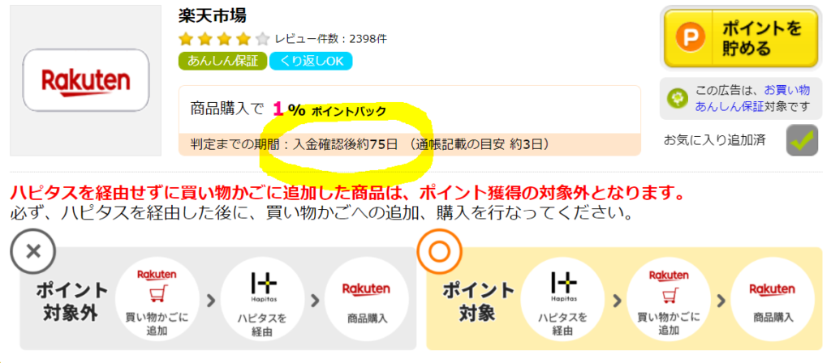This screenshot has height=363, width=831.
Task: Click the star rating row
Action: pos(224,39)
